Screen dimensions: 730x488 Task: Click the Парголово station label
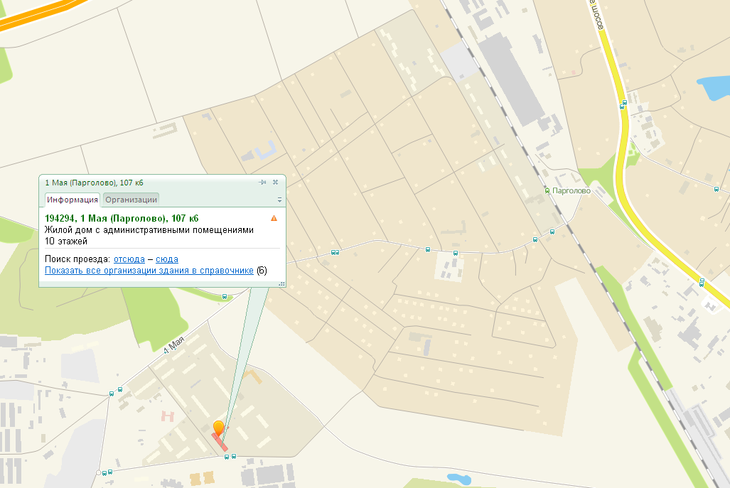(571, 191)
